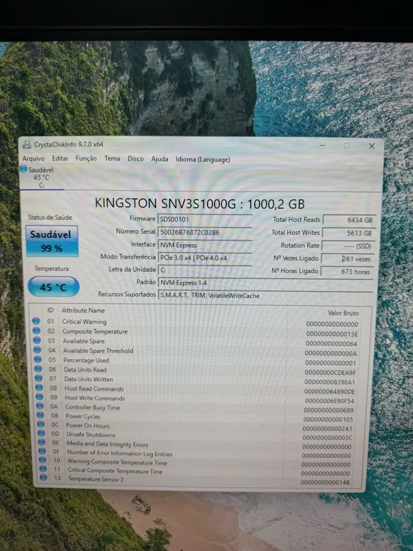
Task: Click the serial number field 50026B76872C02B6
Action: point(205,232)
